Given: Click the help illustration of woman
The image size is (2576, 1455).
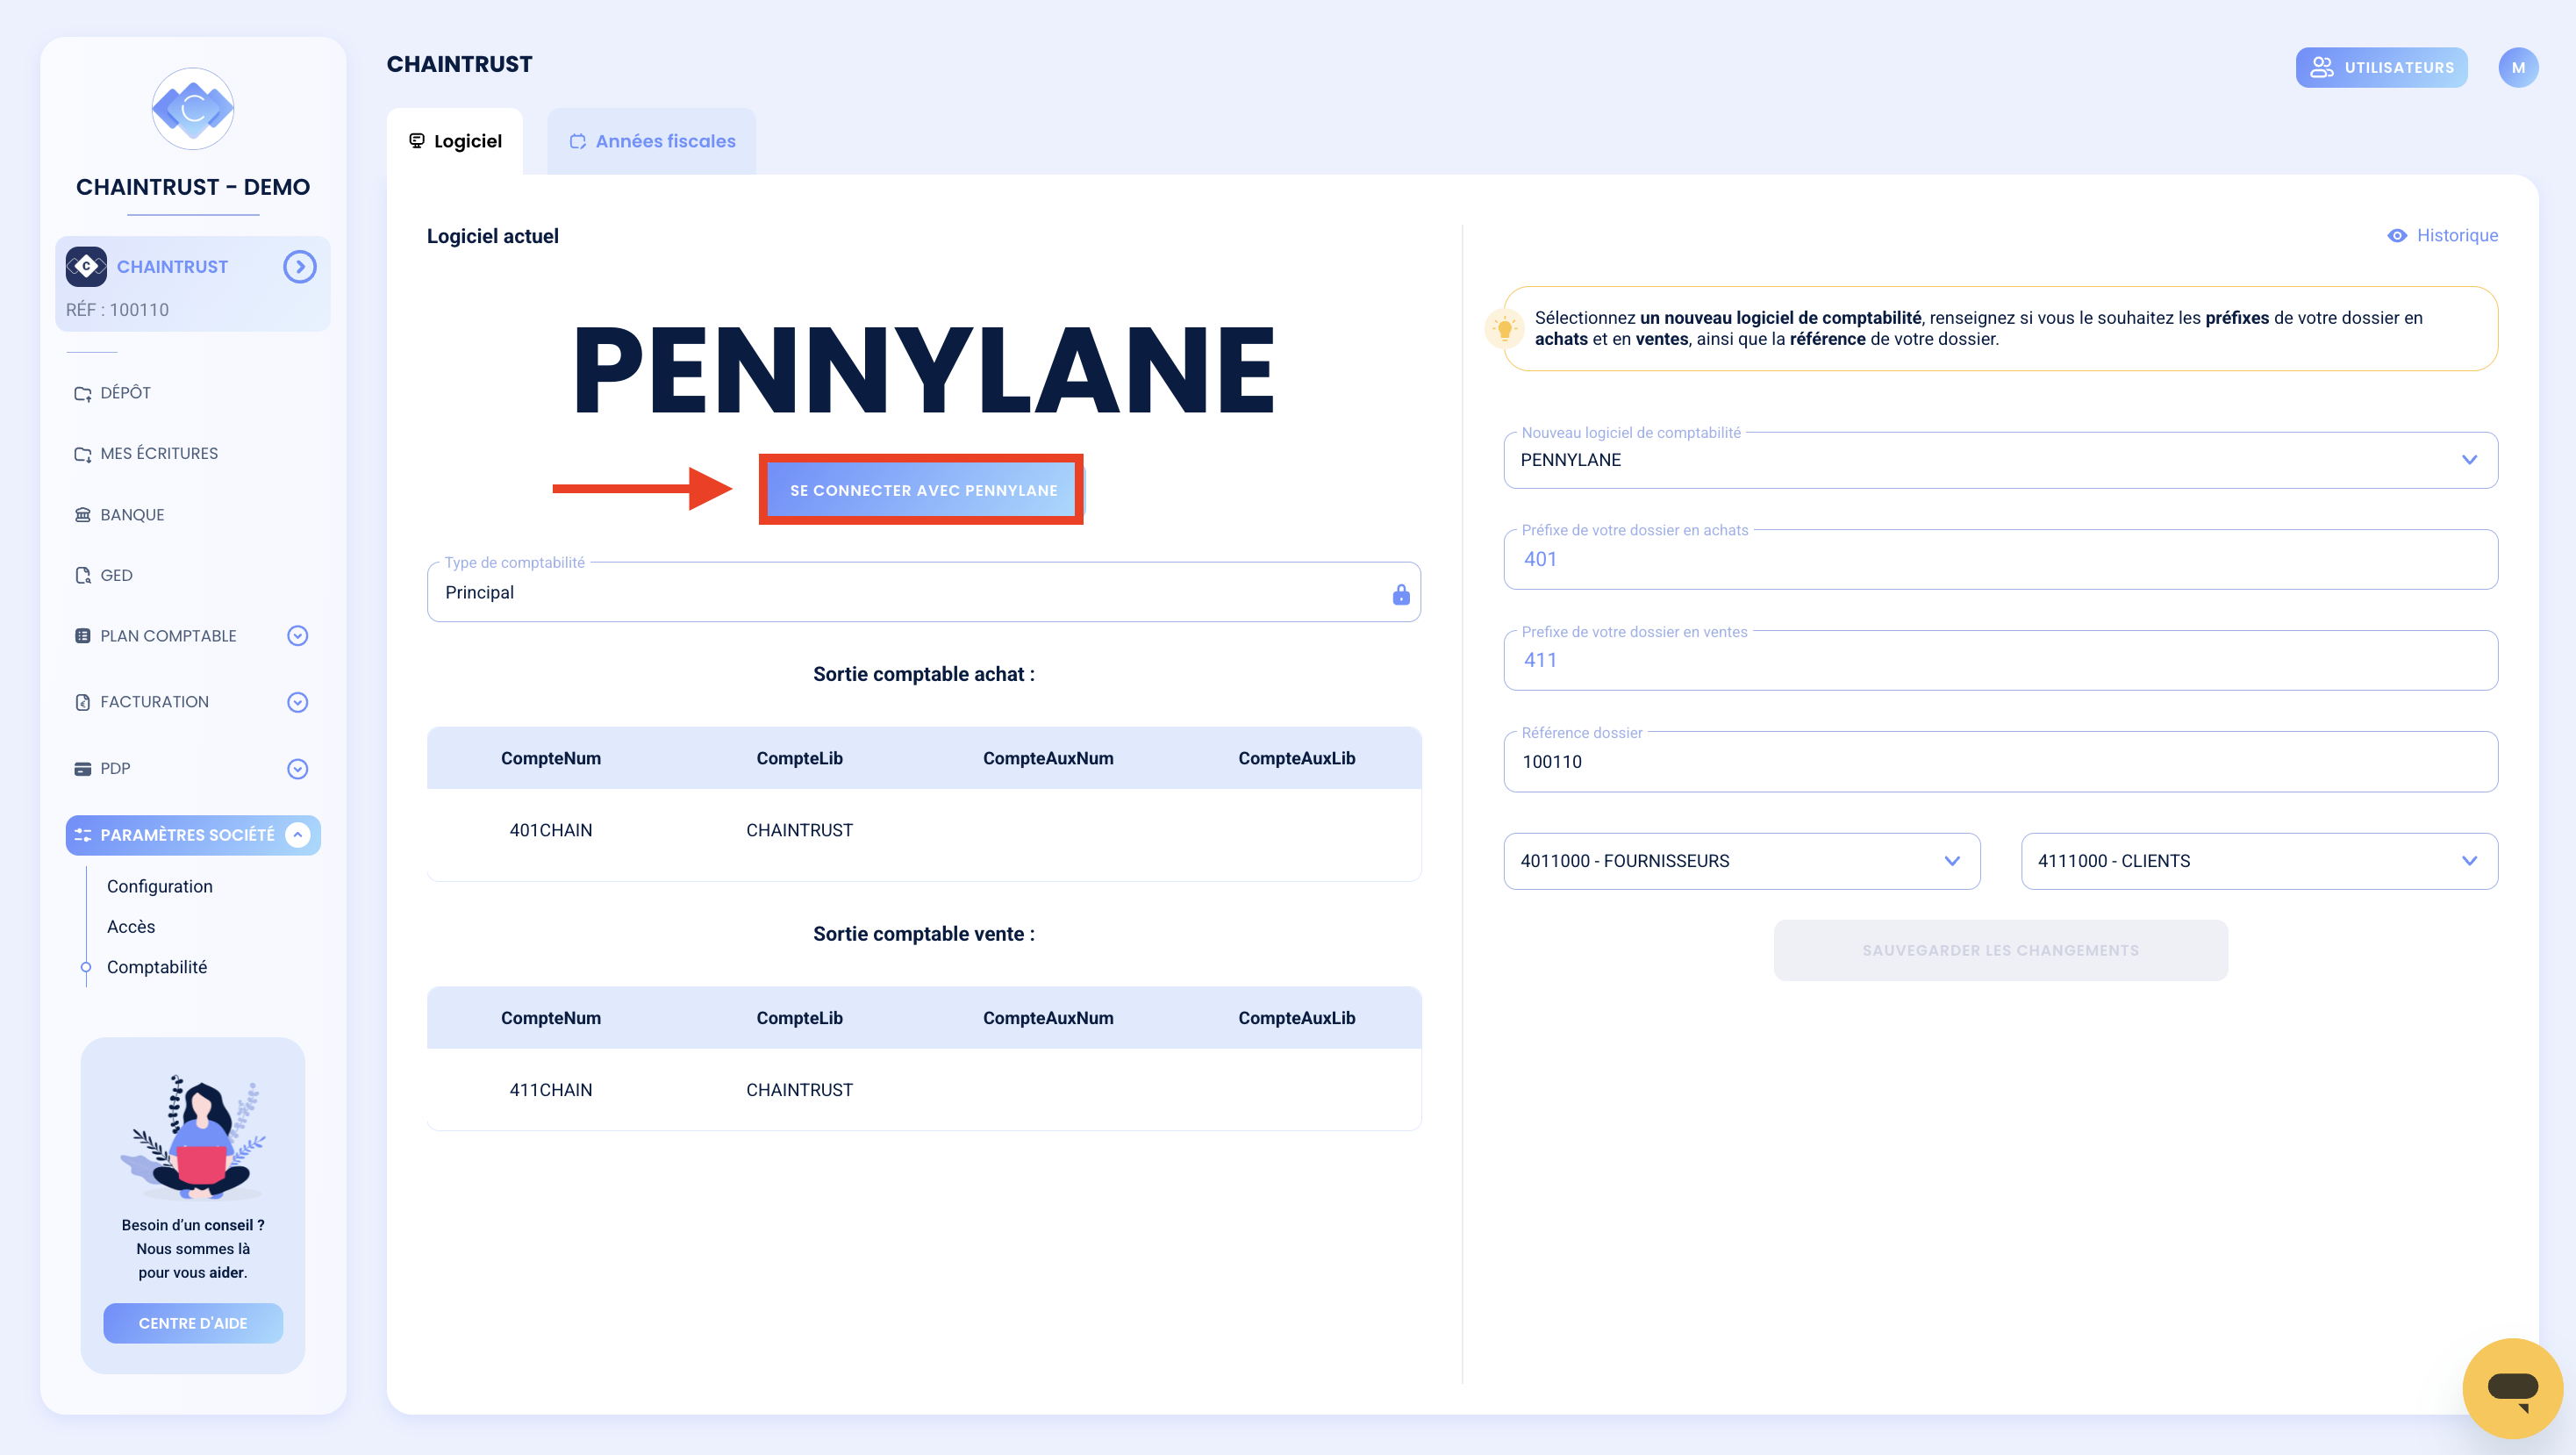Looking at the screenshot, I should click(x=193, y=1137).
